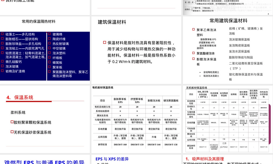Click 聚苯板 in the blue list

57,67
